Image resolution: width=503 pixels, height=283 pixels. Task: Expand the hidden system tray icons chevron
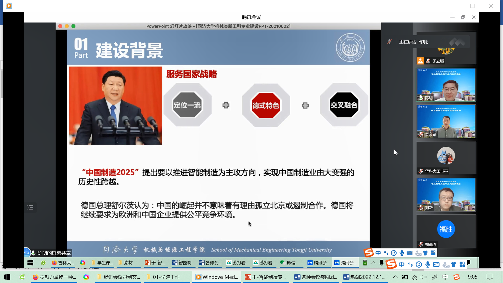point(395,277)
